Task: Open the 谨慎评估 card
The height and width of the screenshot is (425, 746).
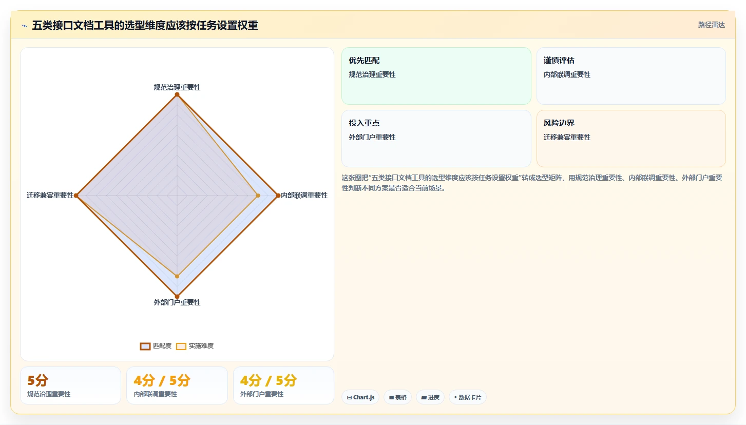Action: point(631,76)
